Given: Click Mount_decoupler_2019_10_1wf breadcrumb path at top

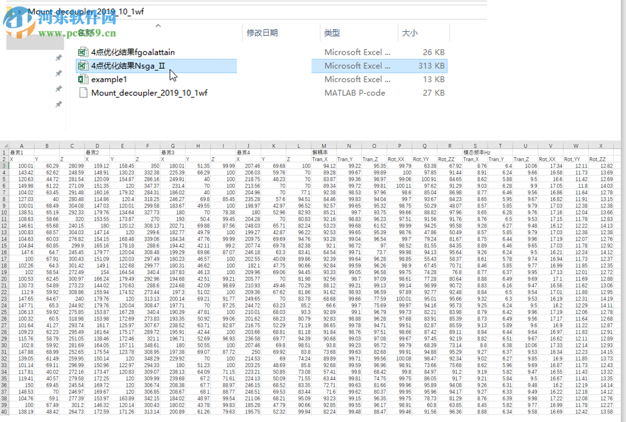Looking at the screenshot, I should (x=86, y=12).
